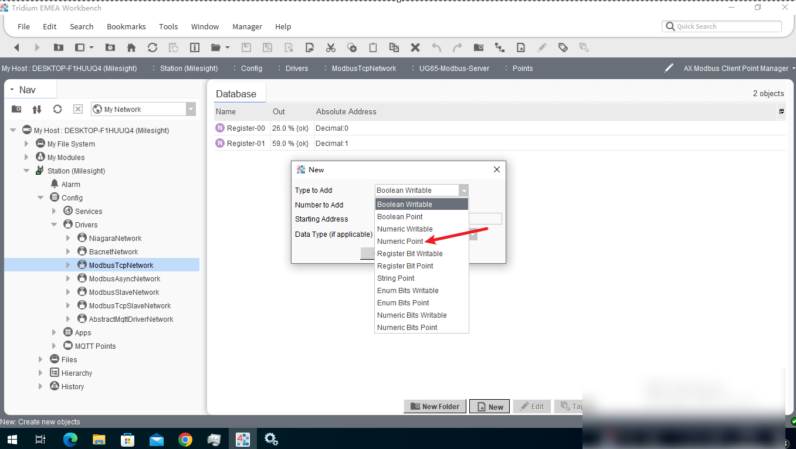
Task: Open Microsoft Edge from the taskbar
Action: point(70,439)
